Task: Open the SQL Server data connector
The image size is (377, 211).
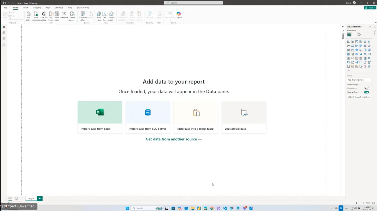Action: pos(51,16)
